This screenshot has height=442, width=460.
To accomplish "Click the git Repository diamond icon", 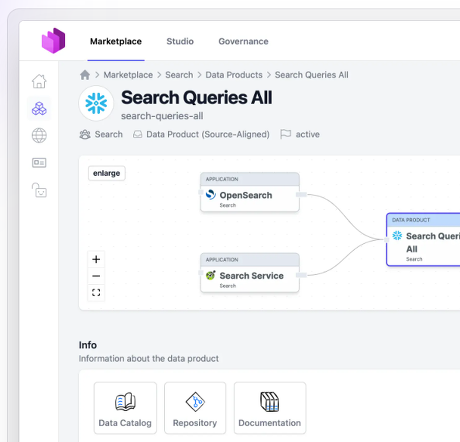I will coord(195,402).
